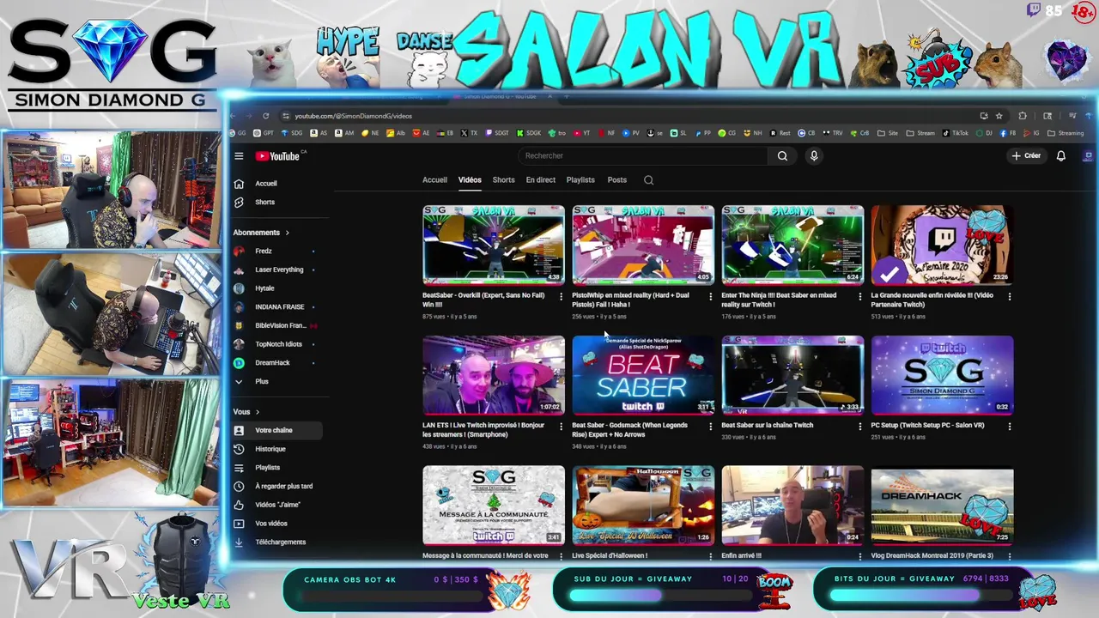Click the channel search magnifier beside Posts
Viewport: 1099px width, 618px height.
(x=648, y=180)
